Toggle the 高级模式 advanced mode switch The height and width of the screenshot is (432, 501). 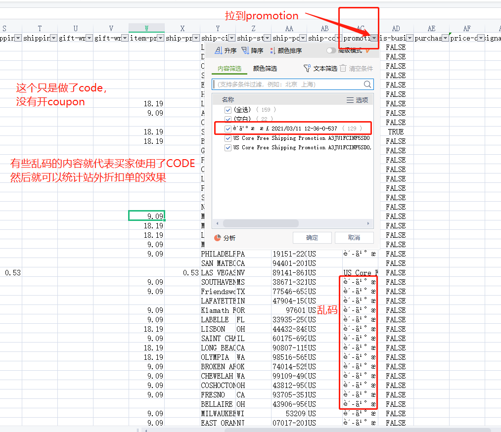(331, 50)
